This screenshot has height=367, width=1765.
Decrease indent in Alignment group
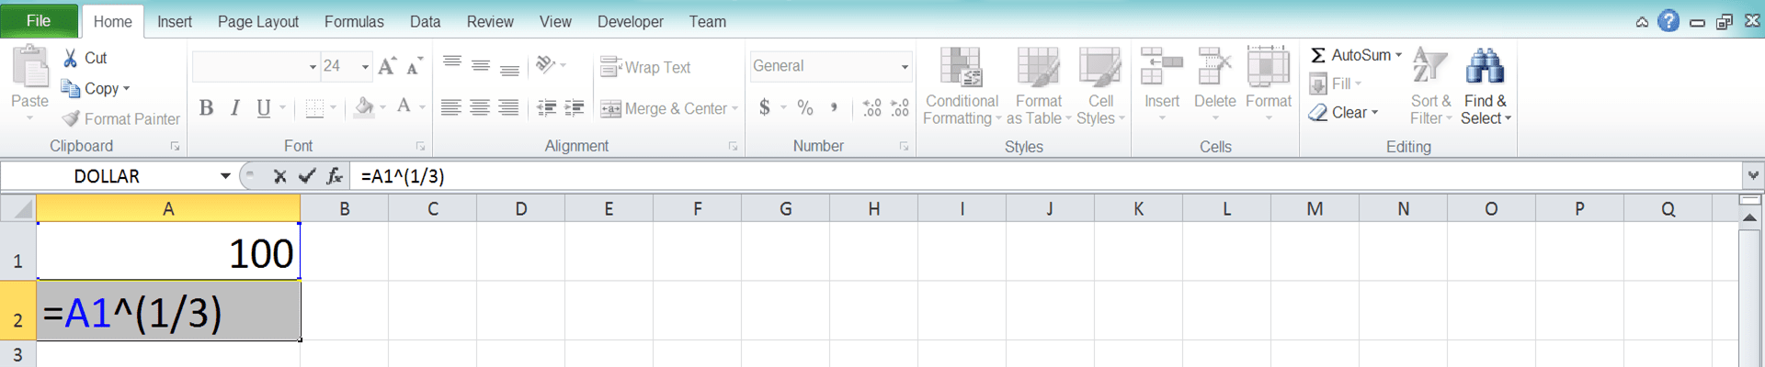[x=546, y=108]
